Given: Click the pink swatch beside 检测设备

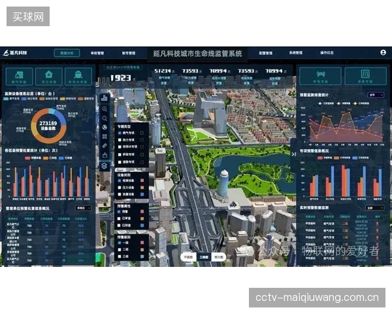Looking at the screenshot, I should pyautogui.click(x=142, y=181).
